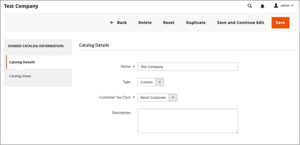The height and width of the screenshot is (145, 300).
Task: Click the admin user avatar icon
Action: coord(276,6)
